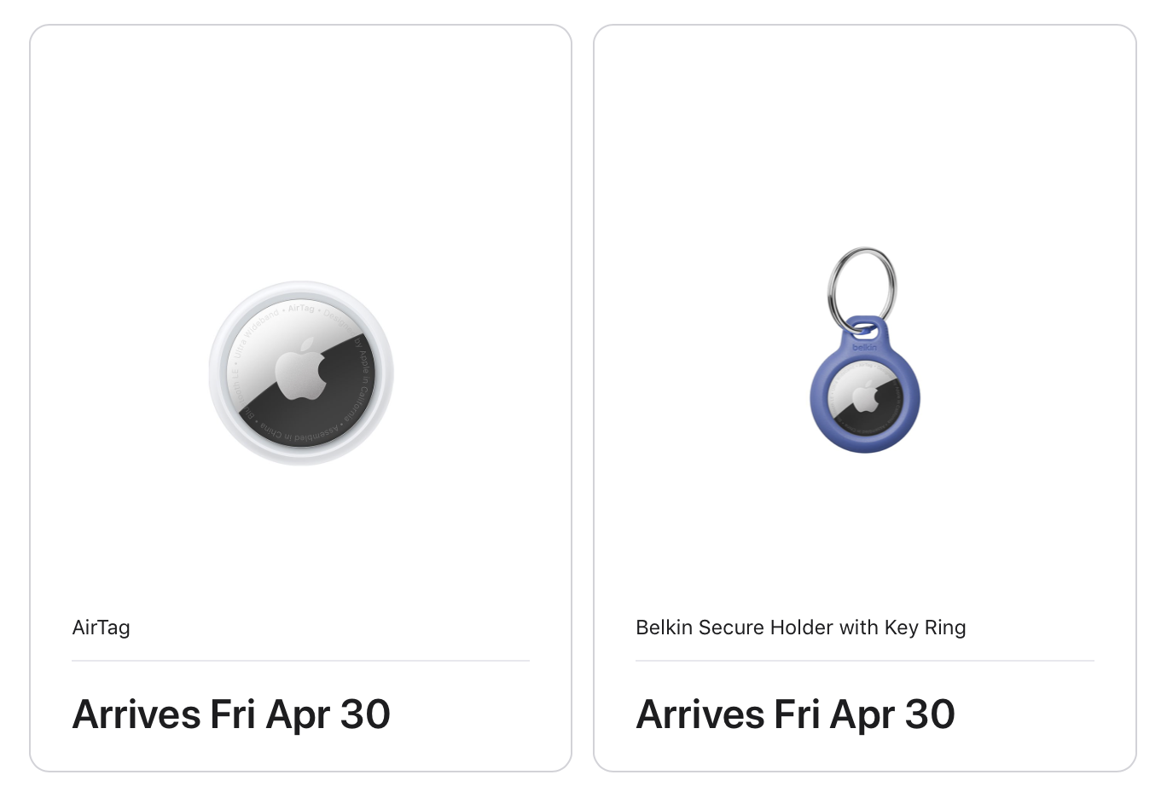Click the Apple logo inside the blue holder
The image size is (1167, 798).
865,397
